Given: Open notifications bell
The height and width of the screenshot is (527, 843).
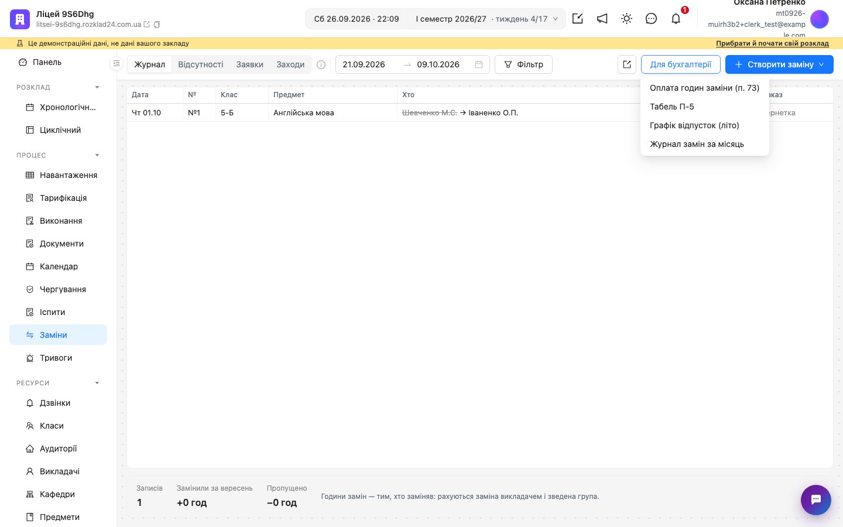Looking at the screenshot, I should point(676,19).
